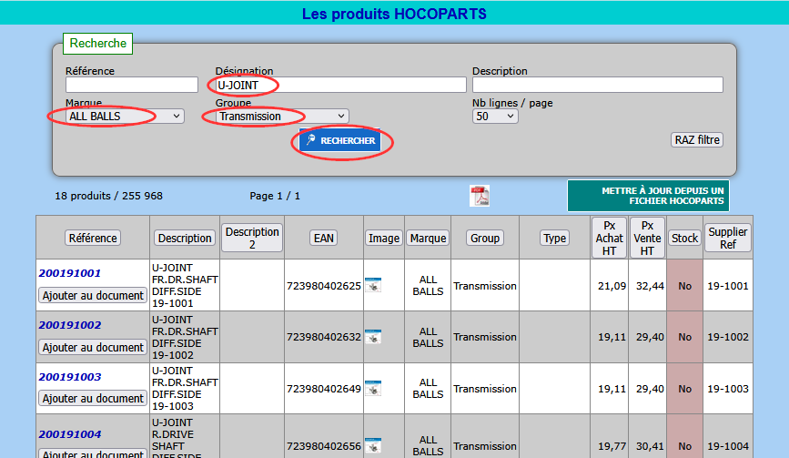Expand the Nb lignes / page dropdown
The image size is (789, 458).
(495, 117)
